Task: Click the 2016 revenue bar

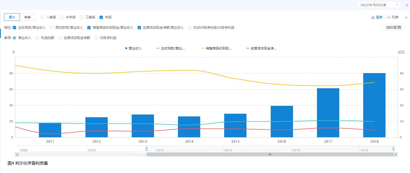Action: point(282,122)
